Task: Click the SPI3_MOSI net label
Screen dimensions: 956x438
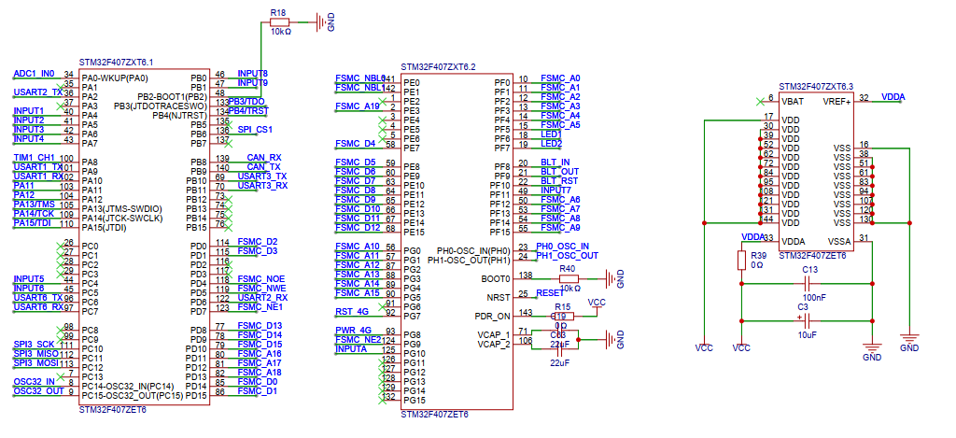Action: [35, 363]
